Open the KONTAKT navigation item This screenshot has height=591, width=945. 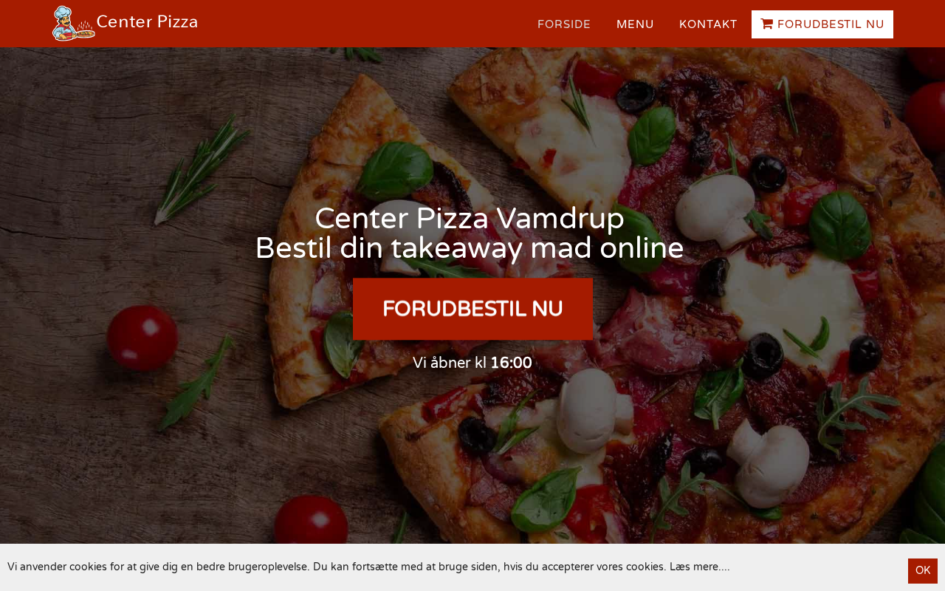[708, 24]
